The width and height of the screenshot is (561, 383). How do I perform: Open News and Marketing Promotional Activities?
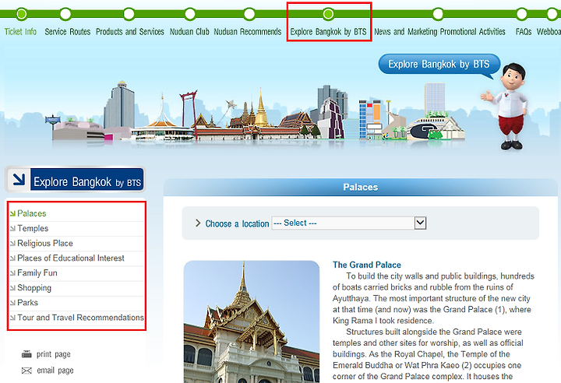tap(439, 31)
